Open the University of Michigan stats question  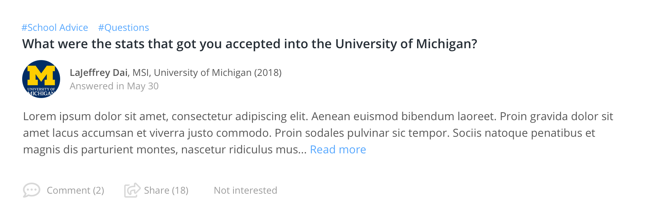click(x=249, y=44)
